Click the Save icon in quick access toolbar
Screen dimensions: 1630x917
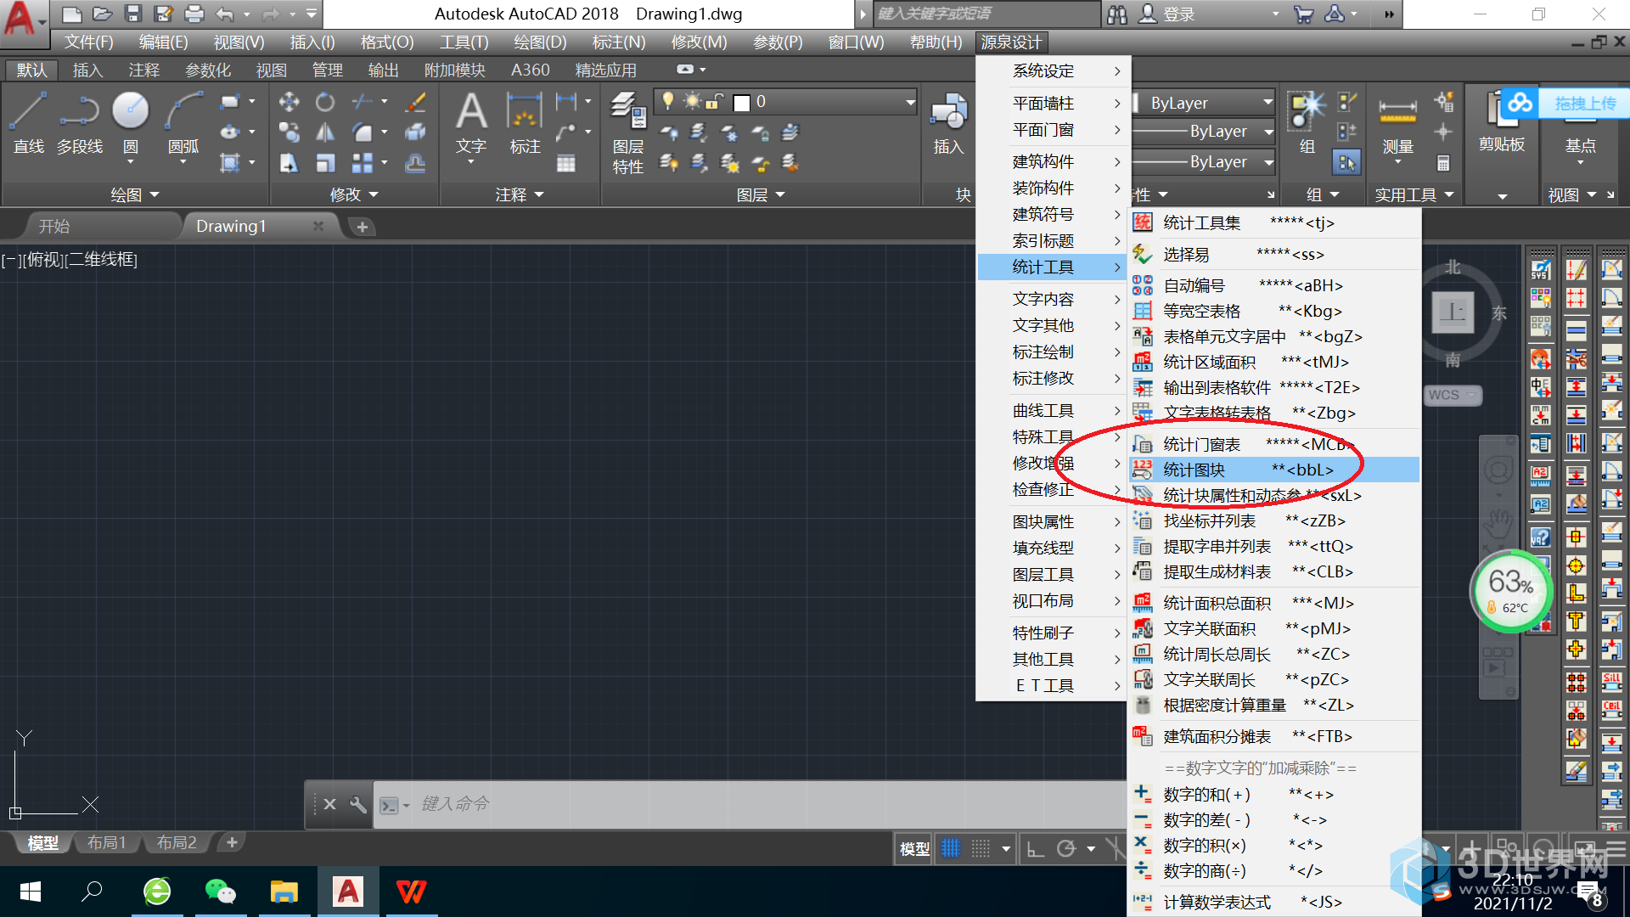(x=132, y=14)
